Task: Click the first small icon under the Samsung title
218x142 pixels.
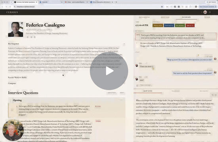Action: [x=27, y=37]
